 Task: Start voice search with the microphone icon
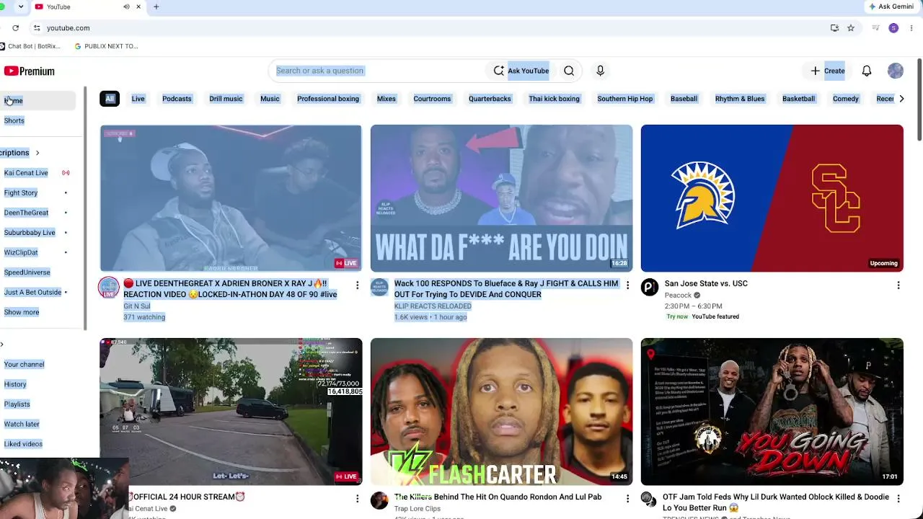coord(600,71)
